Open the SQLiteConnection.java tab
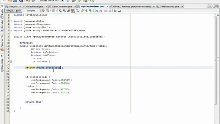The height and width of the screenshot is (124, 220). 62,7
